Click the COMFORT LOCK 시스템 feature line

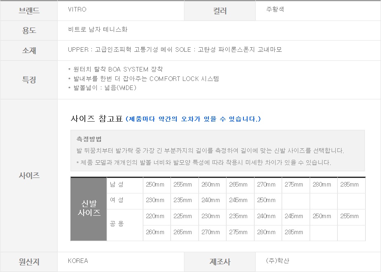point(143,78)
